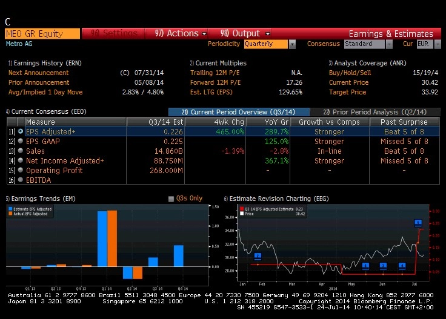Switch to Prior Period Analysis (Q2/14) tab
Image resolution: width=446 pixels, height=319 pixels.
pyautogui.click(x=375, y=112)
